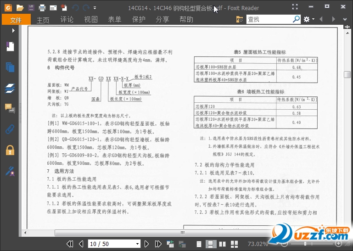Click the 73.02% zoom level value
This screenshot has width=353, height=251.
(x=258, y=244)
